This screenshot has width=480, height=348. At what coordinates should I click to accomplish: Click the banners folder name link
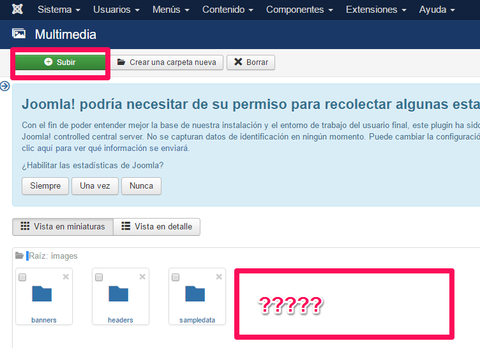44,320
